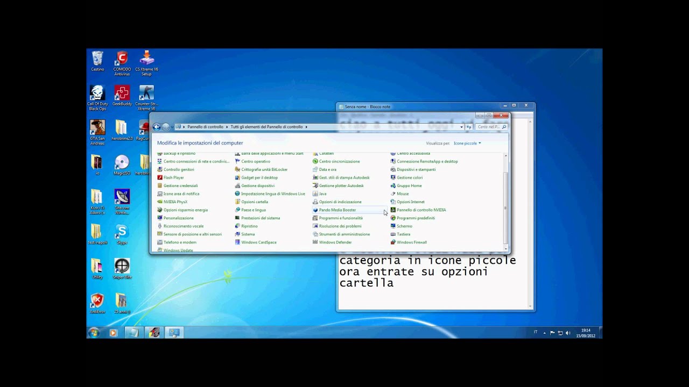The width and height of the screenshot is (689, 387).
Task: Open Risoluzione dei problemi link
Action: click(x=337, y=226)
